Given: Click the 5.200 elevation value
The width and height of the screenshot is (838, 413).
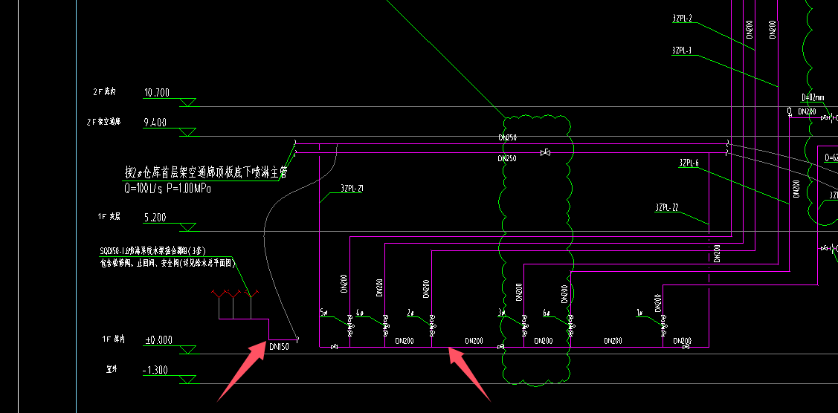Looking at the screenshot, I should (x=155, y=217).
